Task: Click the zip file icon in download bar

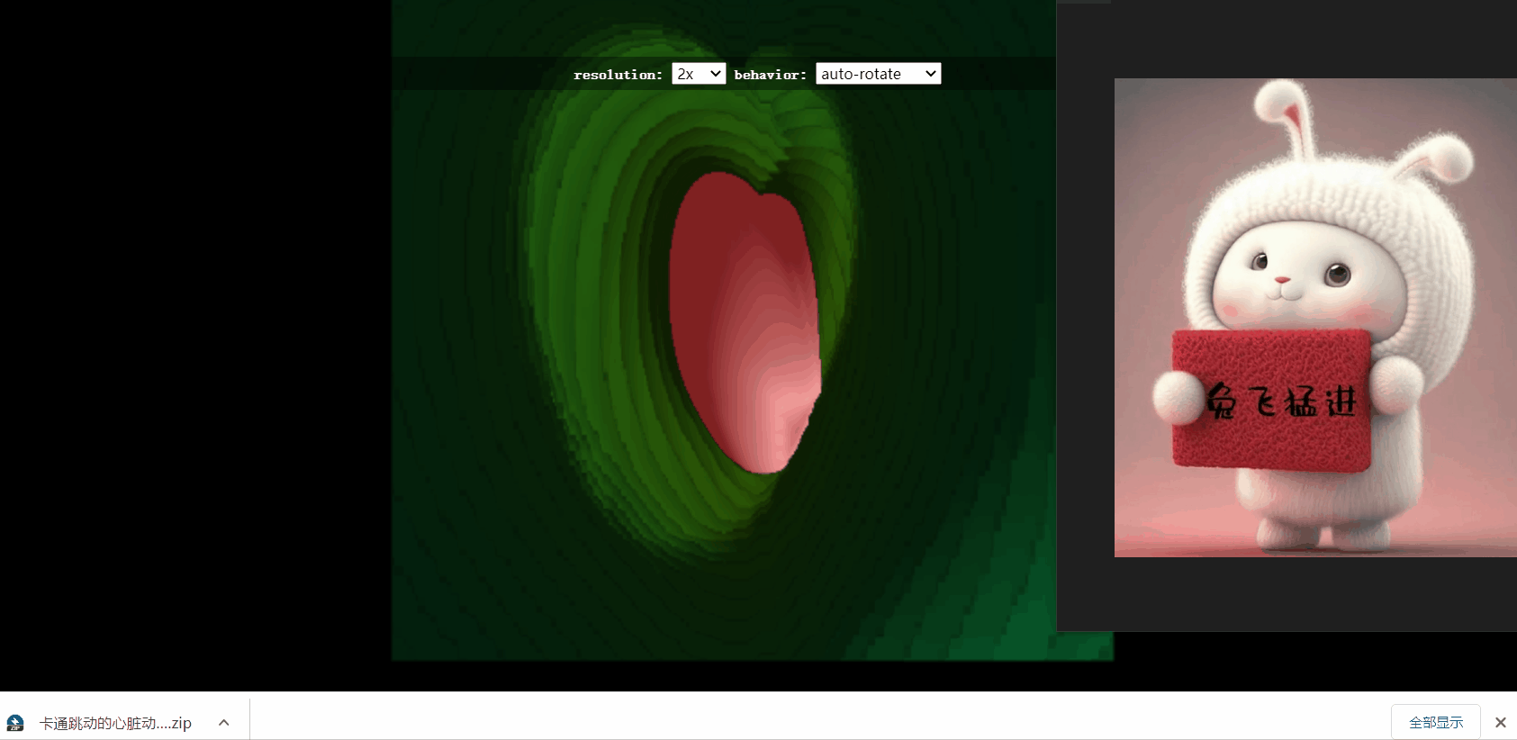Action: (x=15, y=723)
